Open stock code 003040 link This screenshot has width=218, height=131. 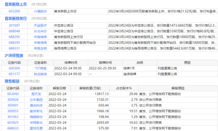coord(13,94)
